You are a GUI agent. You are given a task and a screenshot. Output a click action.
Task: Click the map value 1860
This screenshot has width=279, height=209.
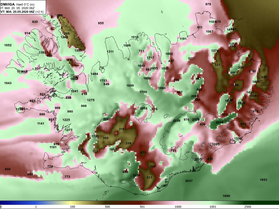(x=162, y=88)
